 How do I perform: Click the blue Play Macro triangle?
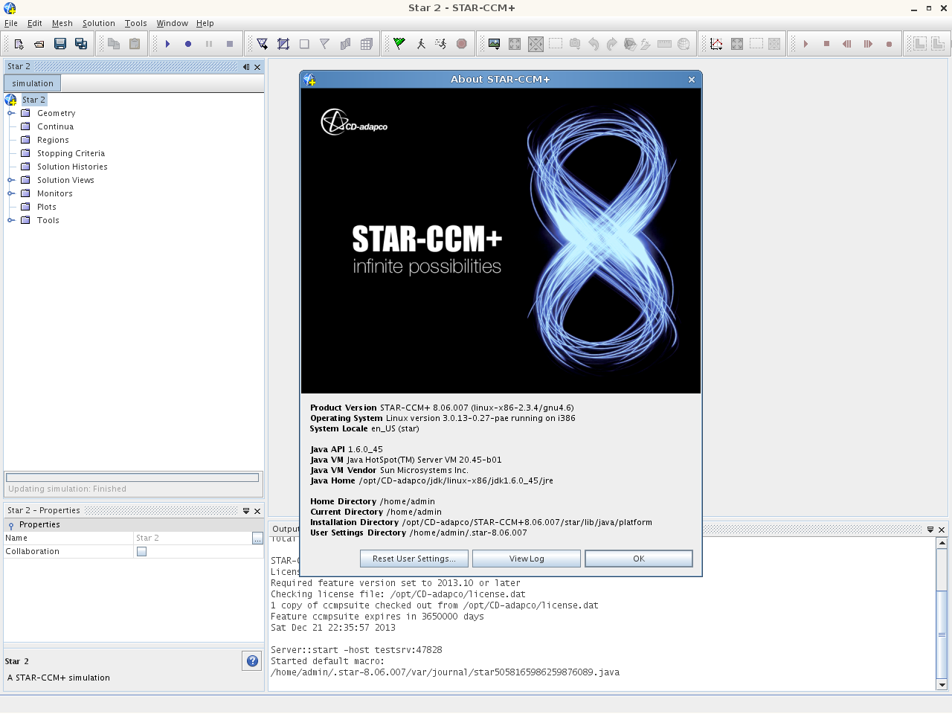(167, 44)
